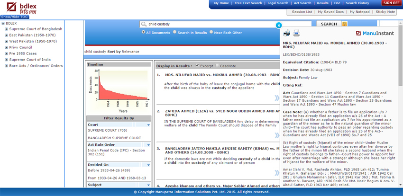Click Privy Council tree label
This screenshot has height=196, width=403.
[x=20, y=47]
